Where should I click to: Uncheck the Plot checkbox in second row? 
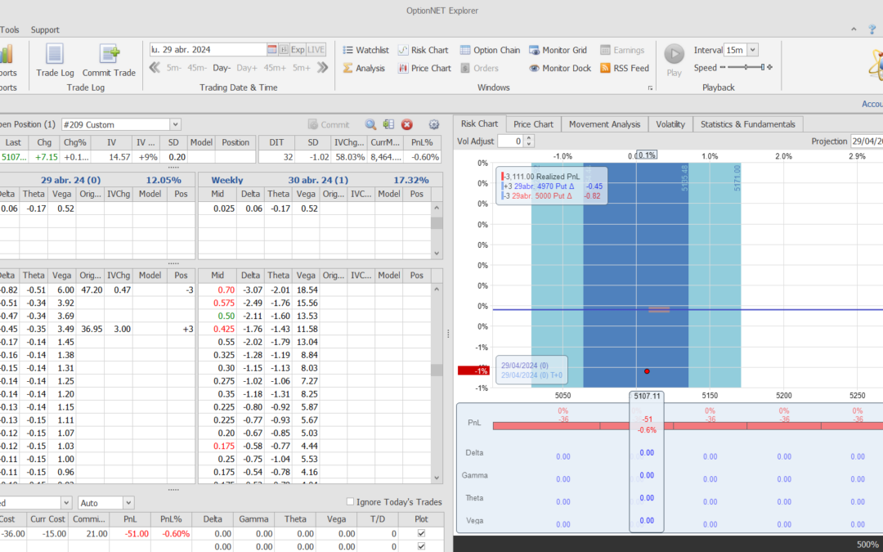click(421, 546)
